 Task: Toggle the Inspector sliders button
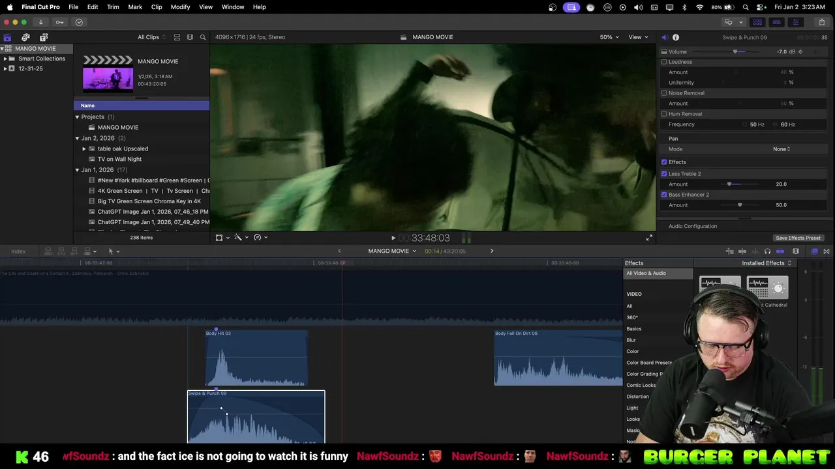click(795, 22)
